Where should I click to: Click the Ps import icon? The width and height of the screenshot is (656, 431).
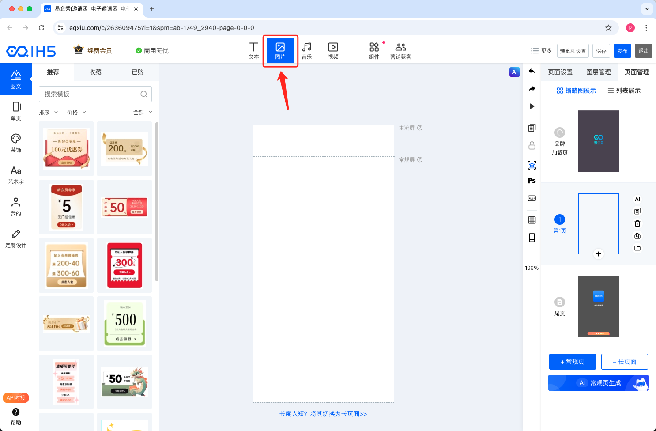(532, 181)
